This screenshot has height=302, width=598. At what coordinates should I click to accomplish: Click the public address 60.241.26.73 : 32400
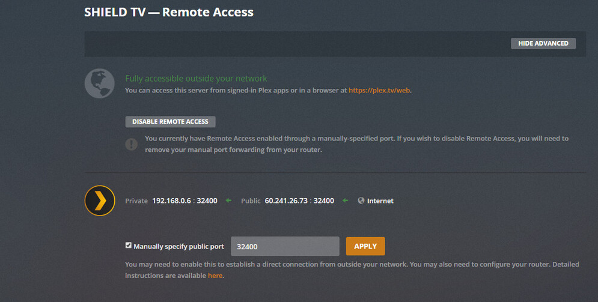pyautogui.click(x=299, y=201)
